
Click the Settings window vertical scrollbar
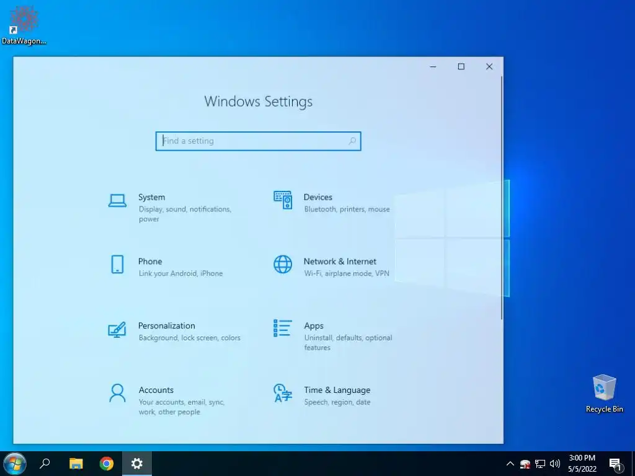click(501, 198)
